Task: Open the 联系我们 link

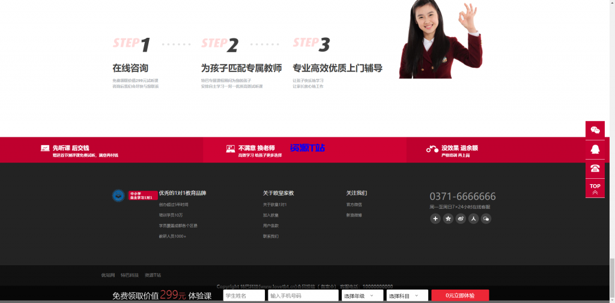Action: 271,236
